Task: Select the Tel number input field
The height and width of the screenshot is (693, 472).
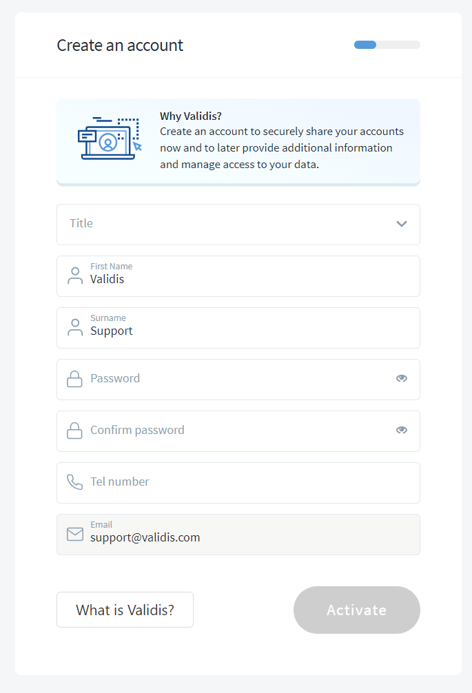Action: 238,483
